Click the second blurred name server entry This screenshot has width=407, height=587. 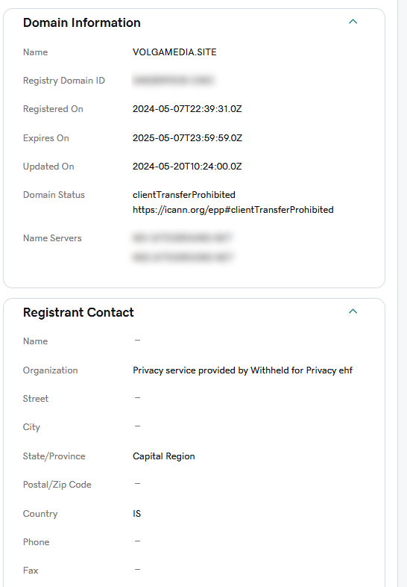(183, 257)
